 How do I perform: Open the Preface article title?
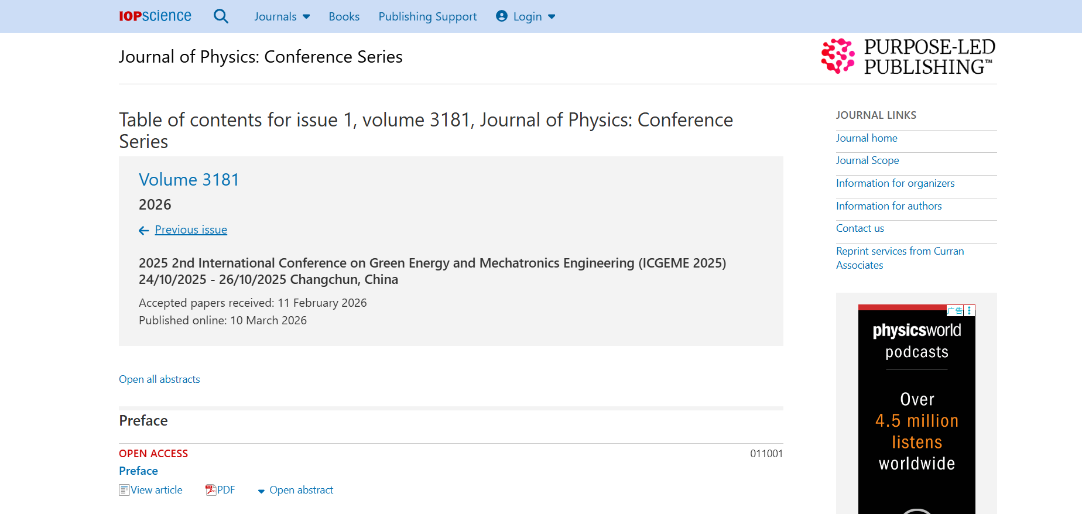coord(138,471)
